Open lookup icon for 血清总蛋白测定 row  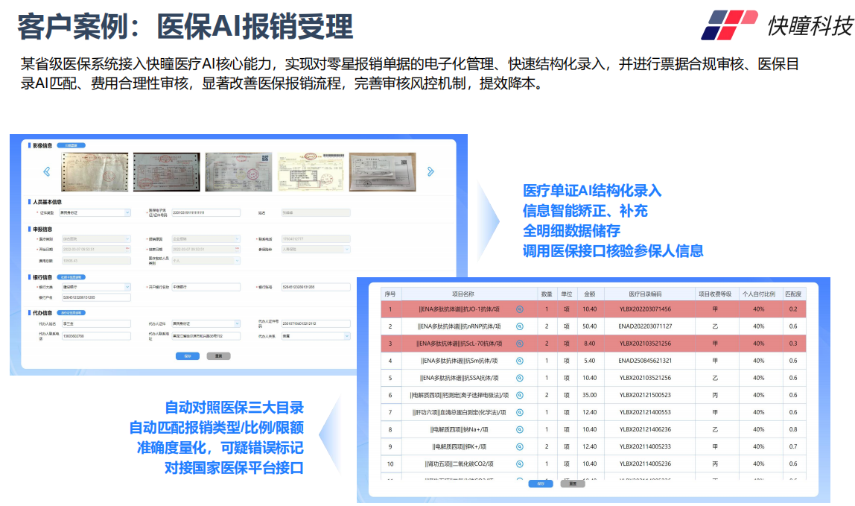[x=520, y=412]
